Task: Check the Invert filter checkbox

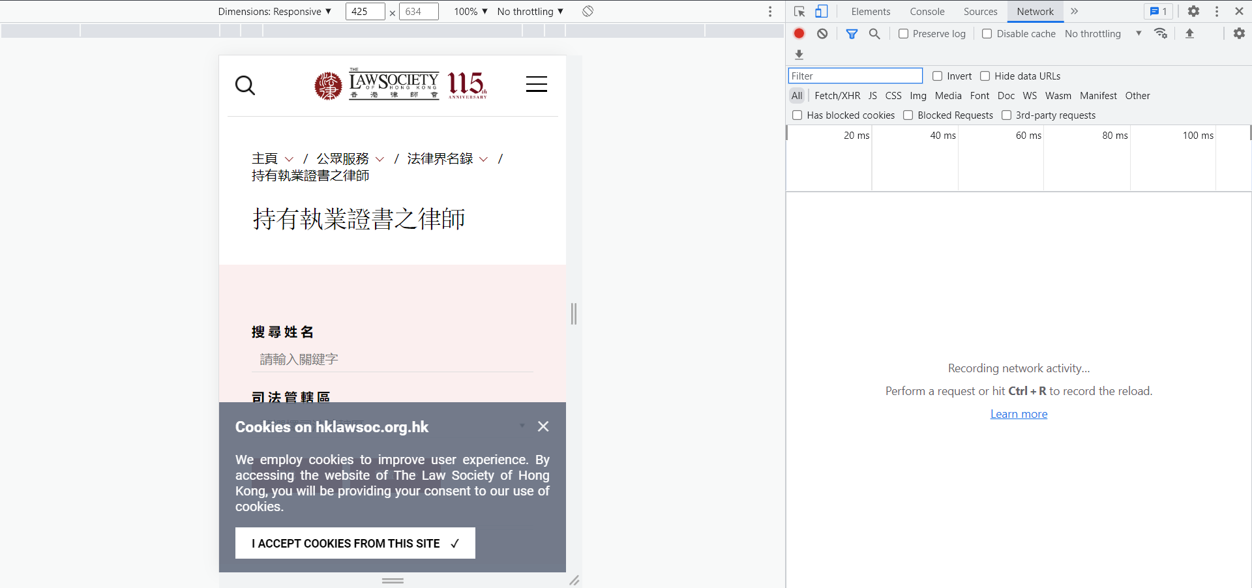Action: (x=937, y=76)
